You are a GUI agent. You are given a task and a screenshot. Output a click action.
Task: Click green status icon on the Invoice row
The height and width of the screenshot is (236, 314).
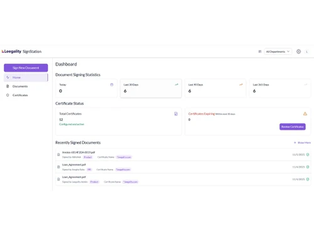[308, 155]
